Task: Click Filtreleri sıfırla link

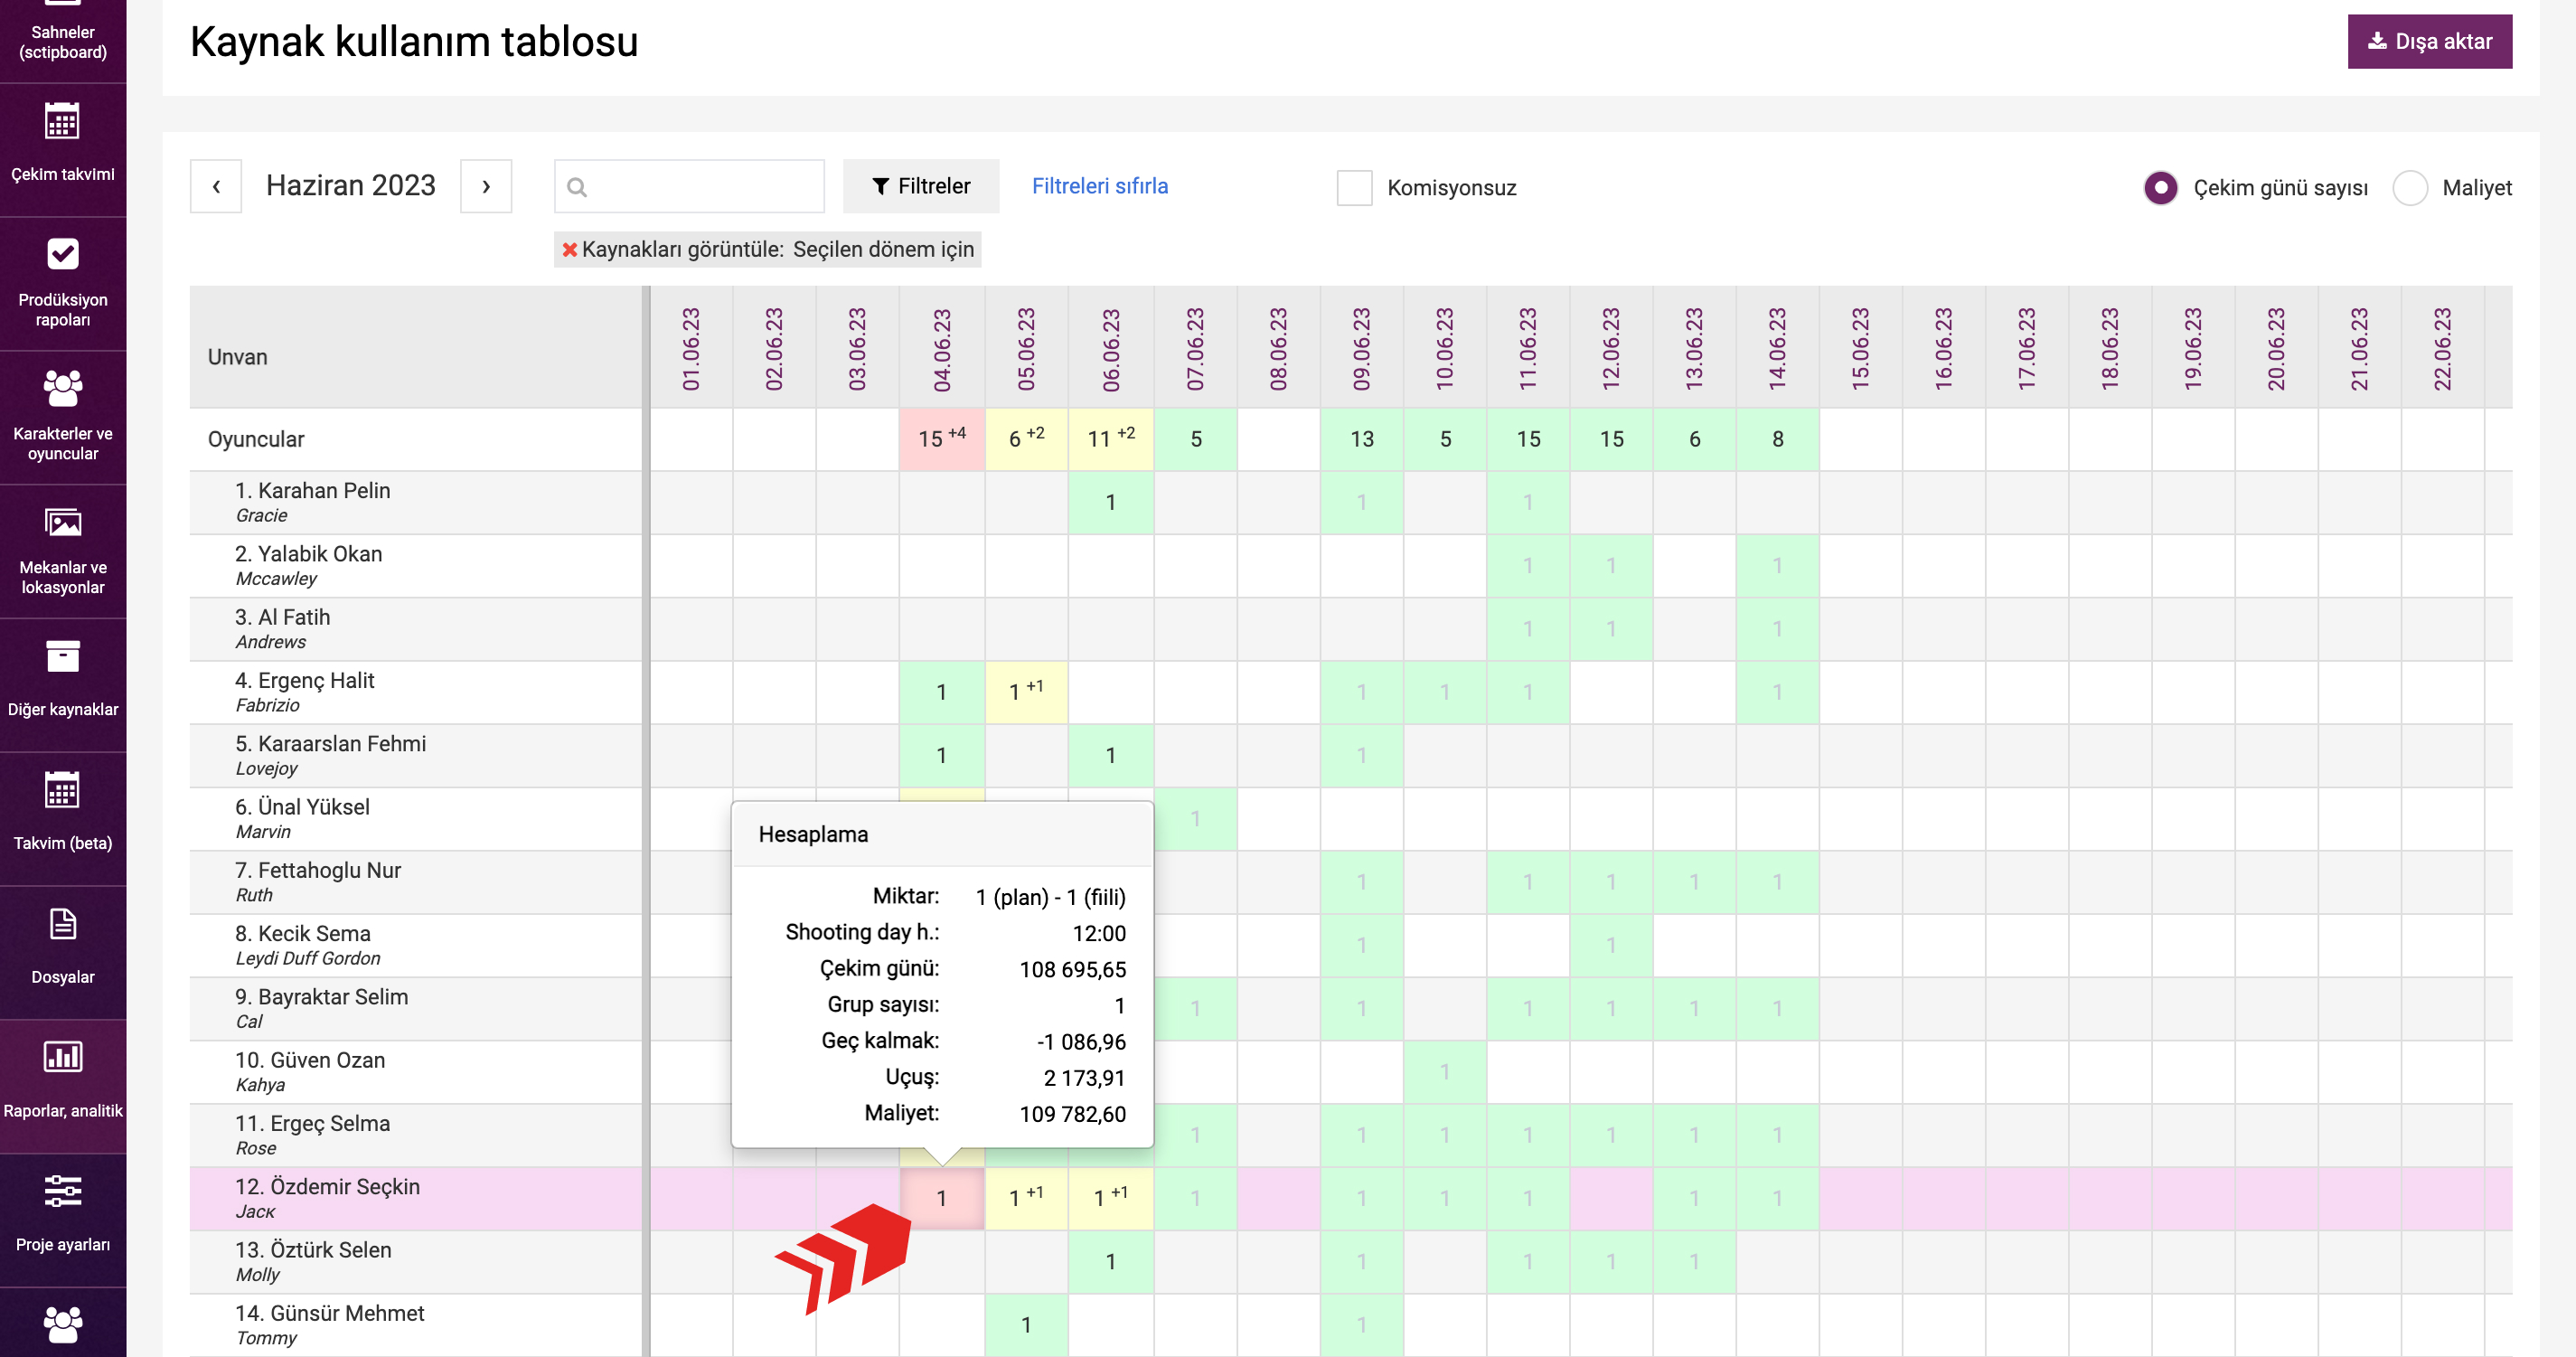Action: click(x=1099, y=186)
